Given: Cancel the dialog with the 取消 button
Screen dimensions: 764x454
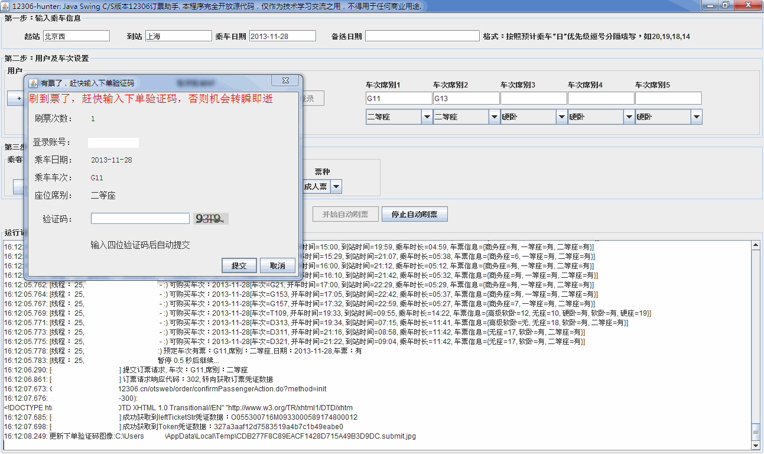Looking at the screenshot, I should 278,266.
